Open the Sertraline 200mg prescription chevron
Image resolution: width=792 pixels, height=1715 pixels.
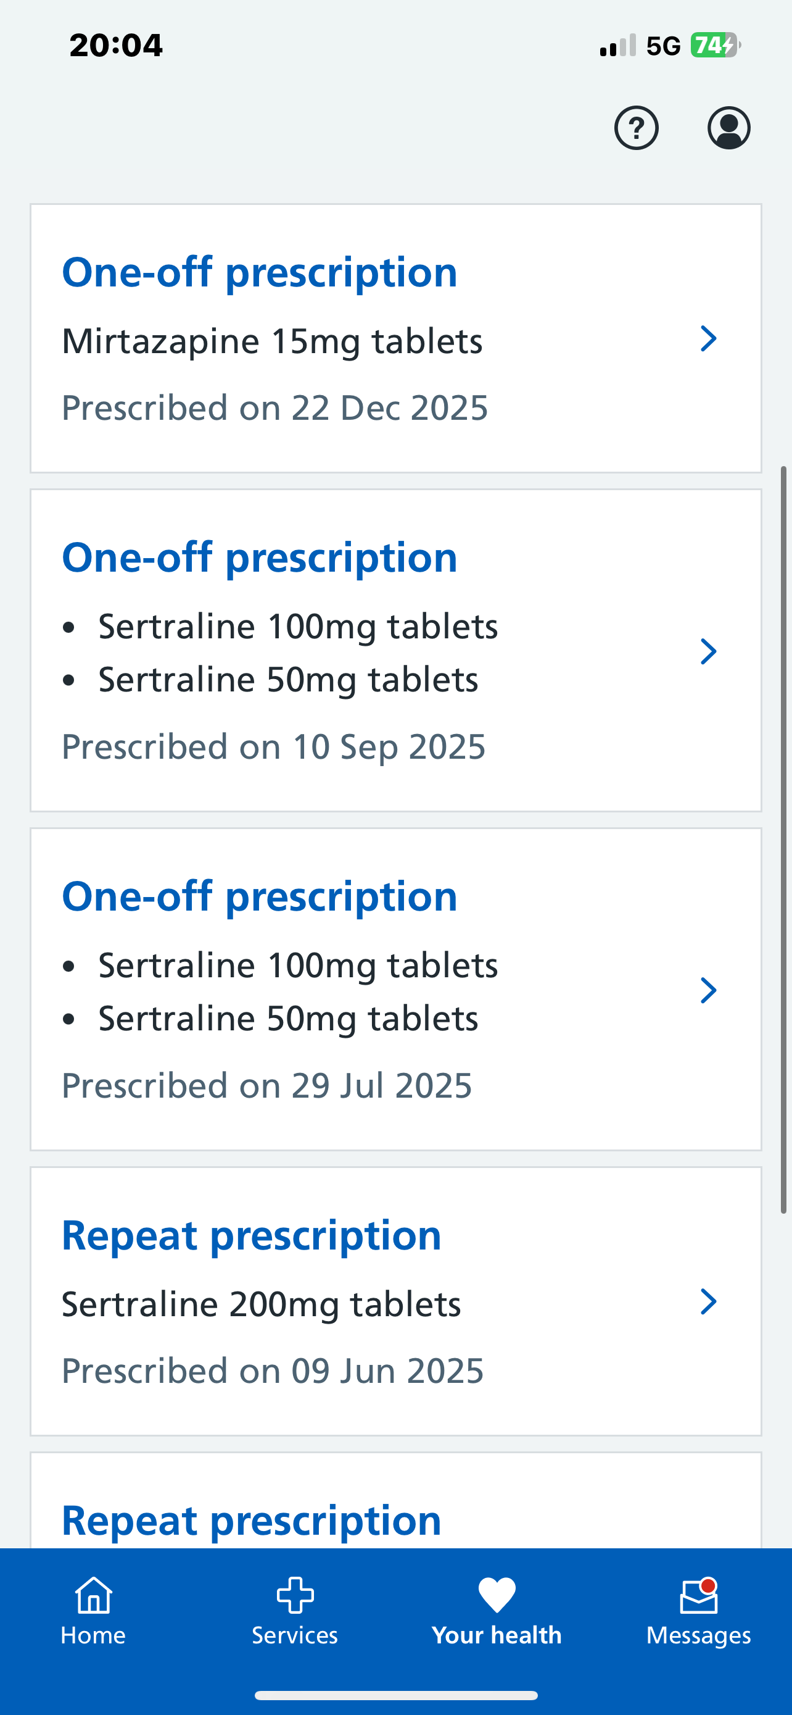pos(708,1301)
